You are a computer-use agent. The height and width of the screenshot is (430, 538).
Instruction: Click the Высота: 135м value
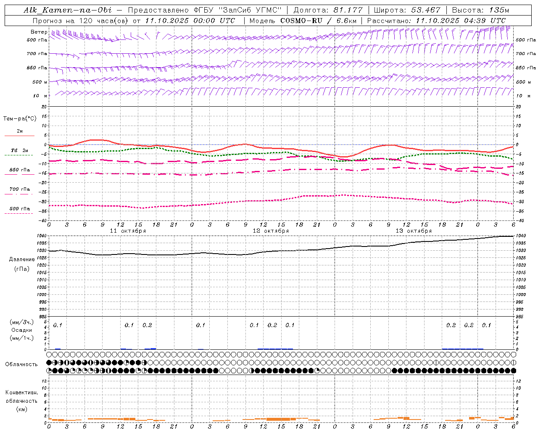pyautogui.click(x=480, y=10)
